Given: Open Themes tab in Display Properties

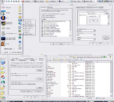Looking at the screenshot, I should click(78, 8).
